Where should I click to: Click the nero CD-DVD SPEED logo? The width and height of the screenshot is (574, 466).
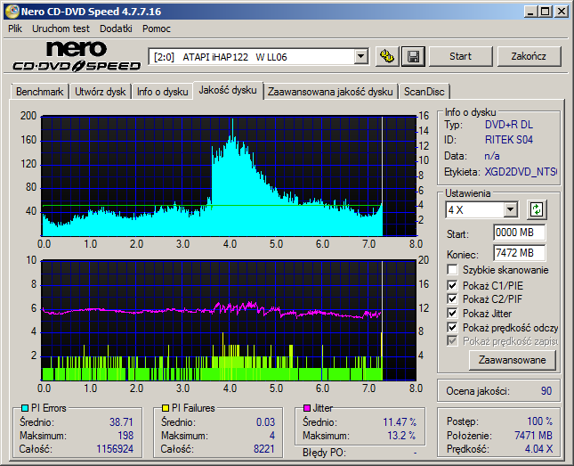[77, 56]
